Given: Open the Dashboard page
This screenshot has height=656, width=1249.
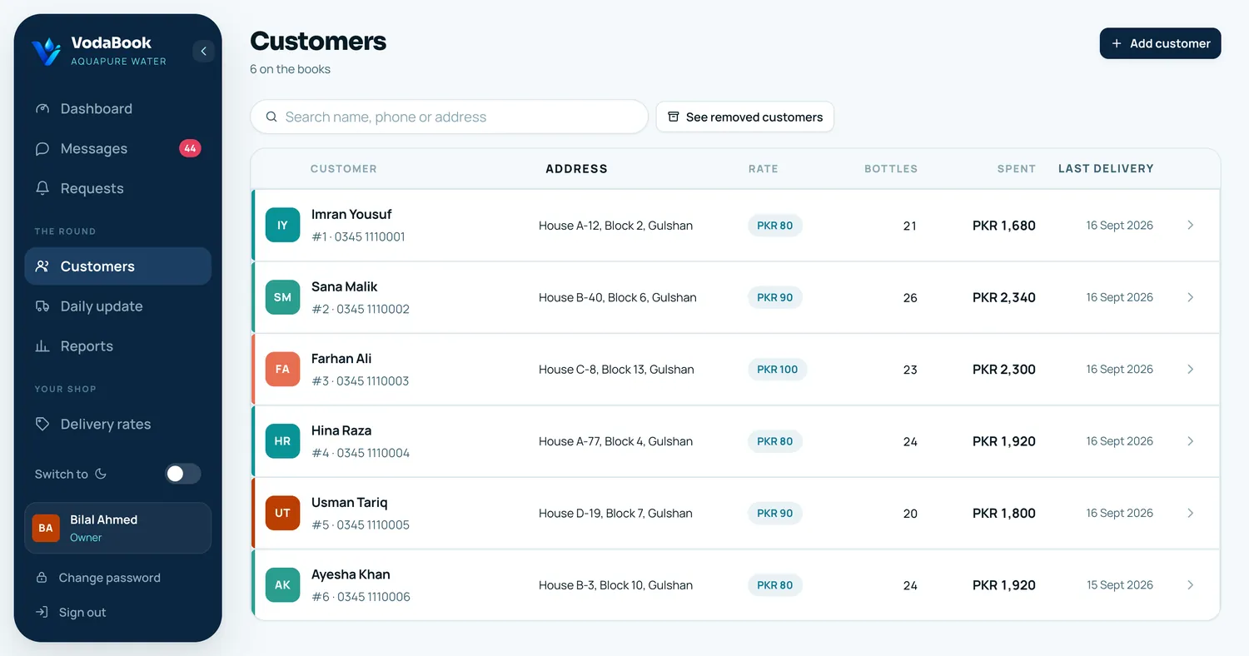Looking at the screenshot, I should click(x=117, y=109).
